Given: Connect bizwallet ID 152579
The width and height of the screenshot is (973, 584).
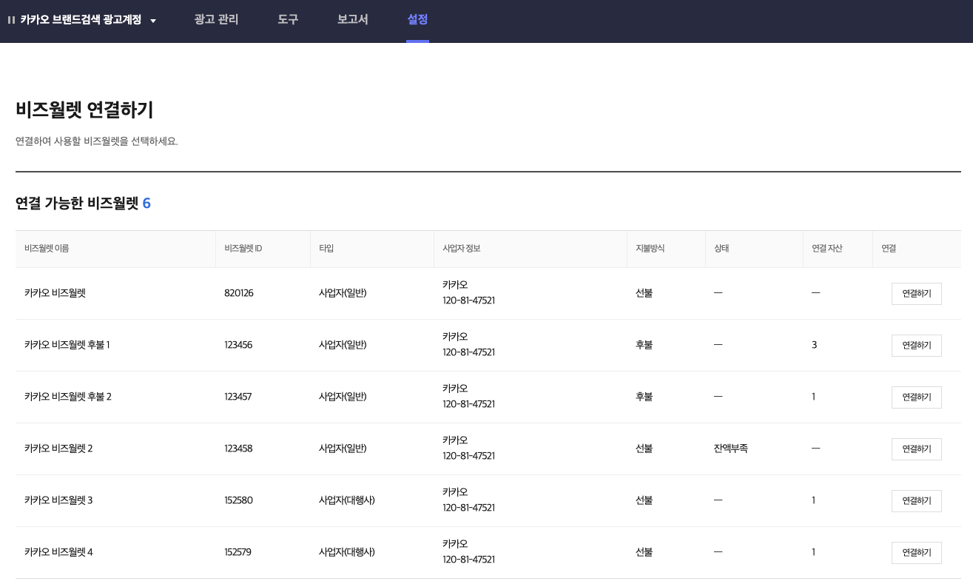Looking at the screenshot, I should (916, 553).
